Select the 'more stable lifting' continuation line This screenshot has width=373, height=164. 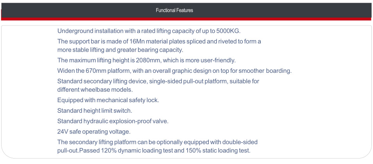(x=120, y=50)
